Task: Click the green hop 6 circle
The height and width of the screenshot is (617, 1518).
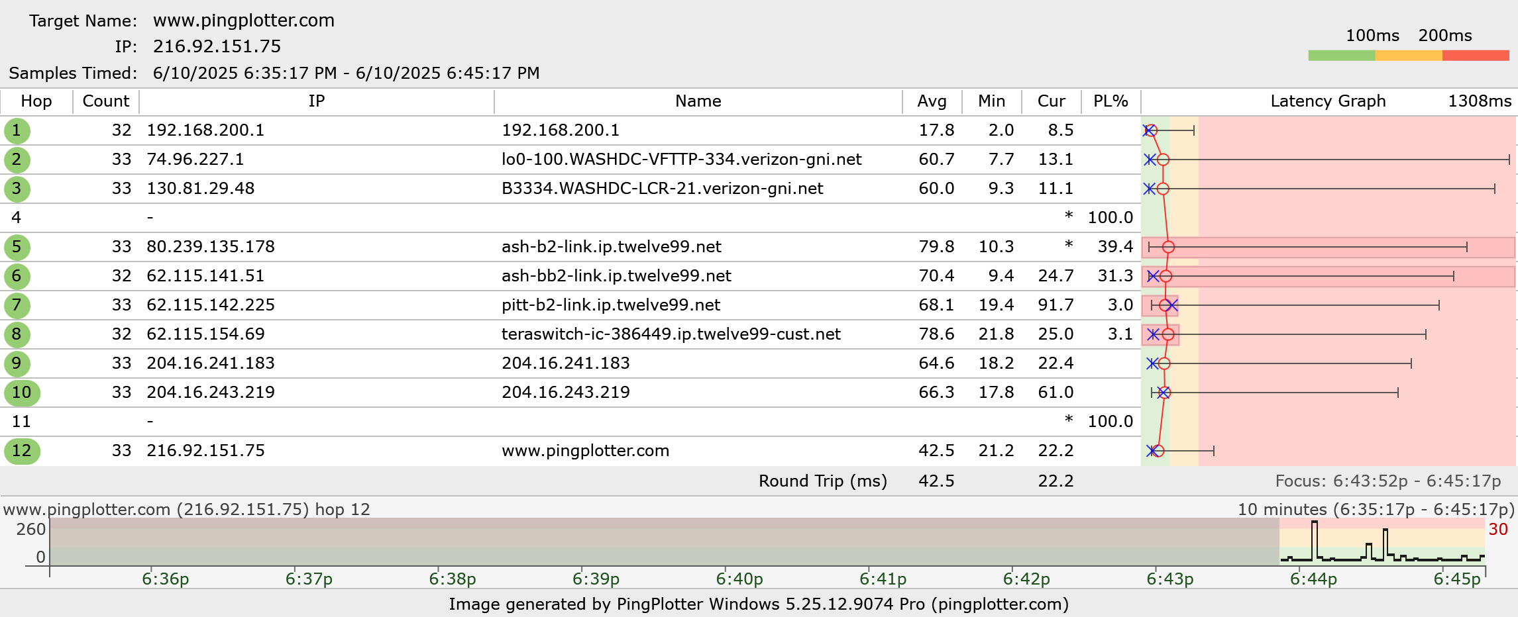Action: pos(17,276)
